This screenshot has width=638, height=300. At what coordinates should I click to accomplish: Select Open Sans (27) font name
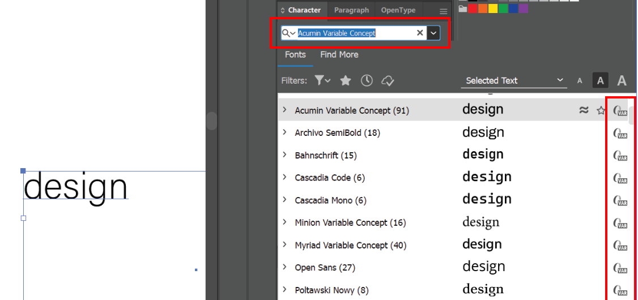tap(325, 268)
